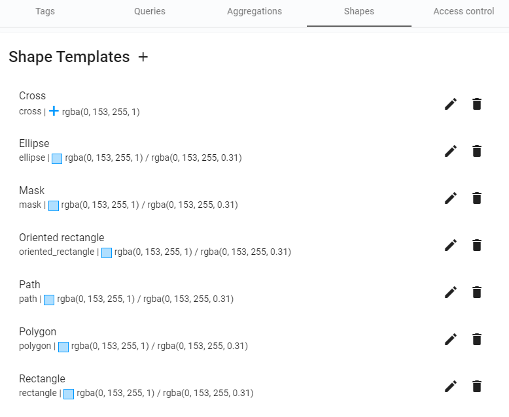The height and width of the screenshot is (417, 509).
Task: Edit the Ellipse shape template
Action: point(451,151)
